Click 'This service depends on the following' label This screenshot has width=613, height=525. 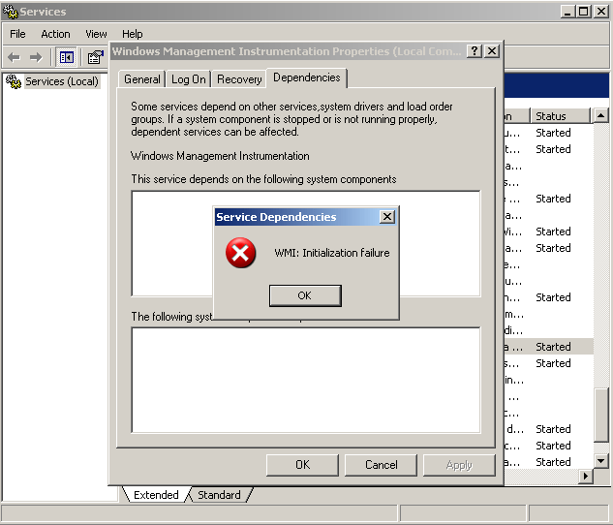click(x=263, y=179)
